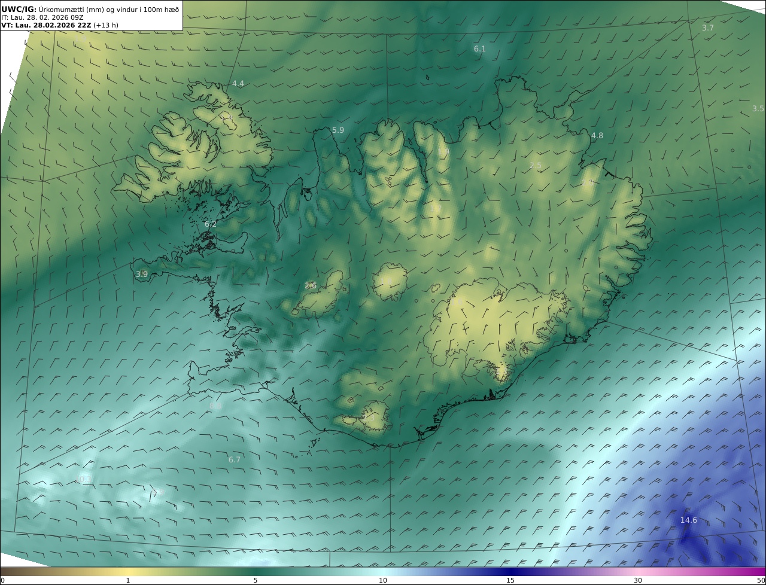Click the colorbar tick label 15
This screenshot has width=766, height=585.
510,580
